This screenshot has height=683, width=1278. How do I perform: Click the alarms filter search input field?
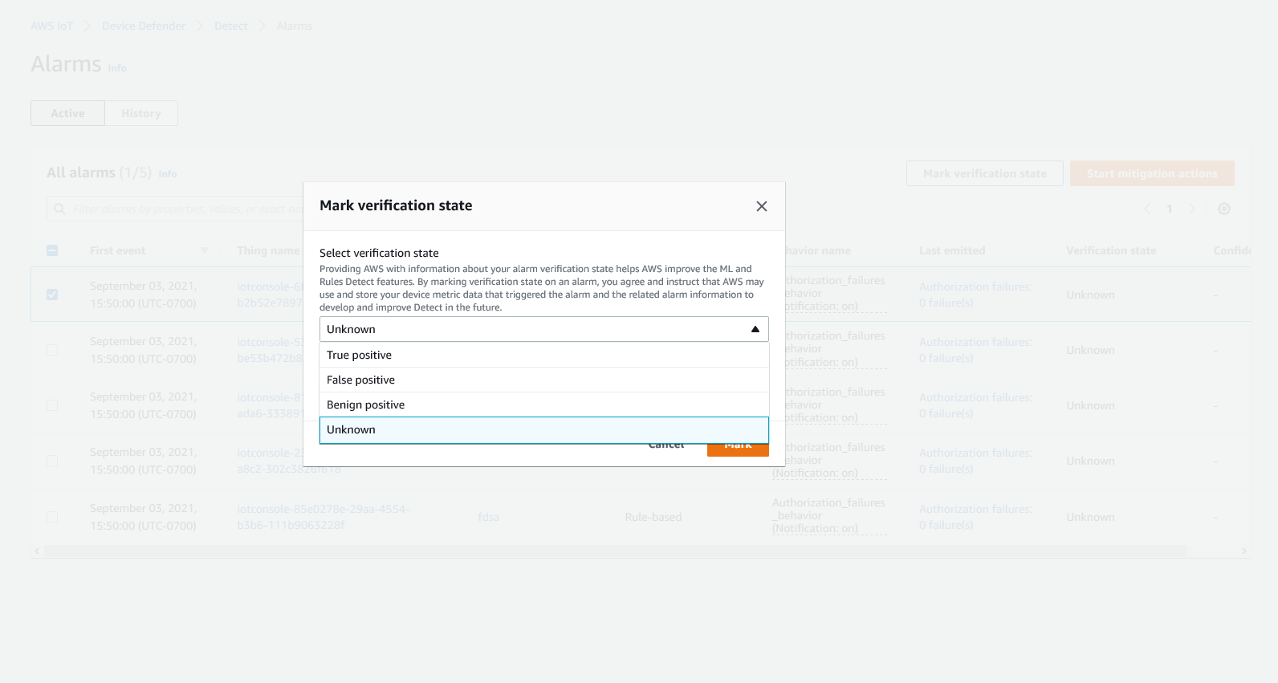[x=177, y=209]
